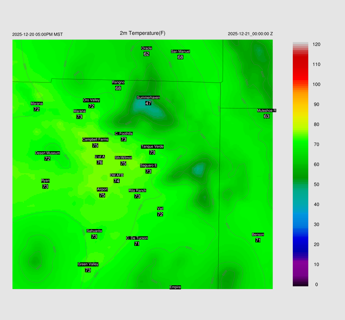Click the Desert Museum station label

(x=48, y=153)
